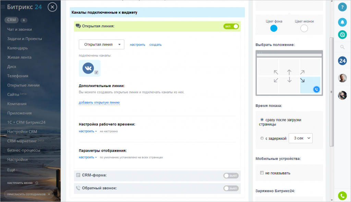Viewport: 351px width, 202px height.
Task: Pick the blue Цвет фона swatch
Action: click(x=274, y=28)
